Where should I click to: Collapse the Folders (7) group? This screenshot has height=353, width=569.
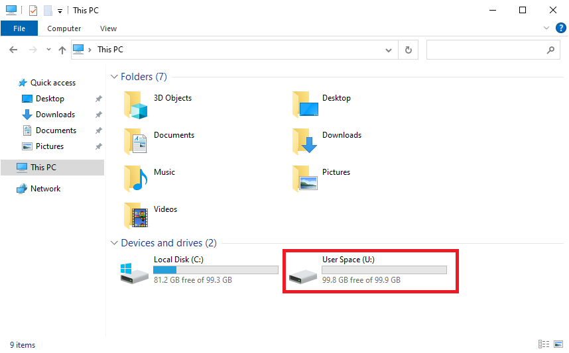(x=114, y=77)
